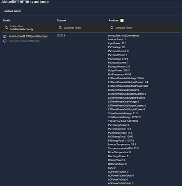Focus the Zustände filtern field
The image size is (182, 186).
tap(82, 28)
